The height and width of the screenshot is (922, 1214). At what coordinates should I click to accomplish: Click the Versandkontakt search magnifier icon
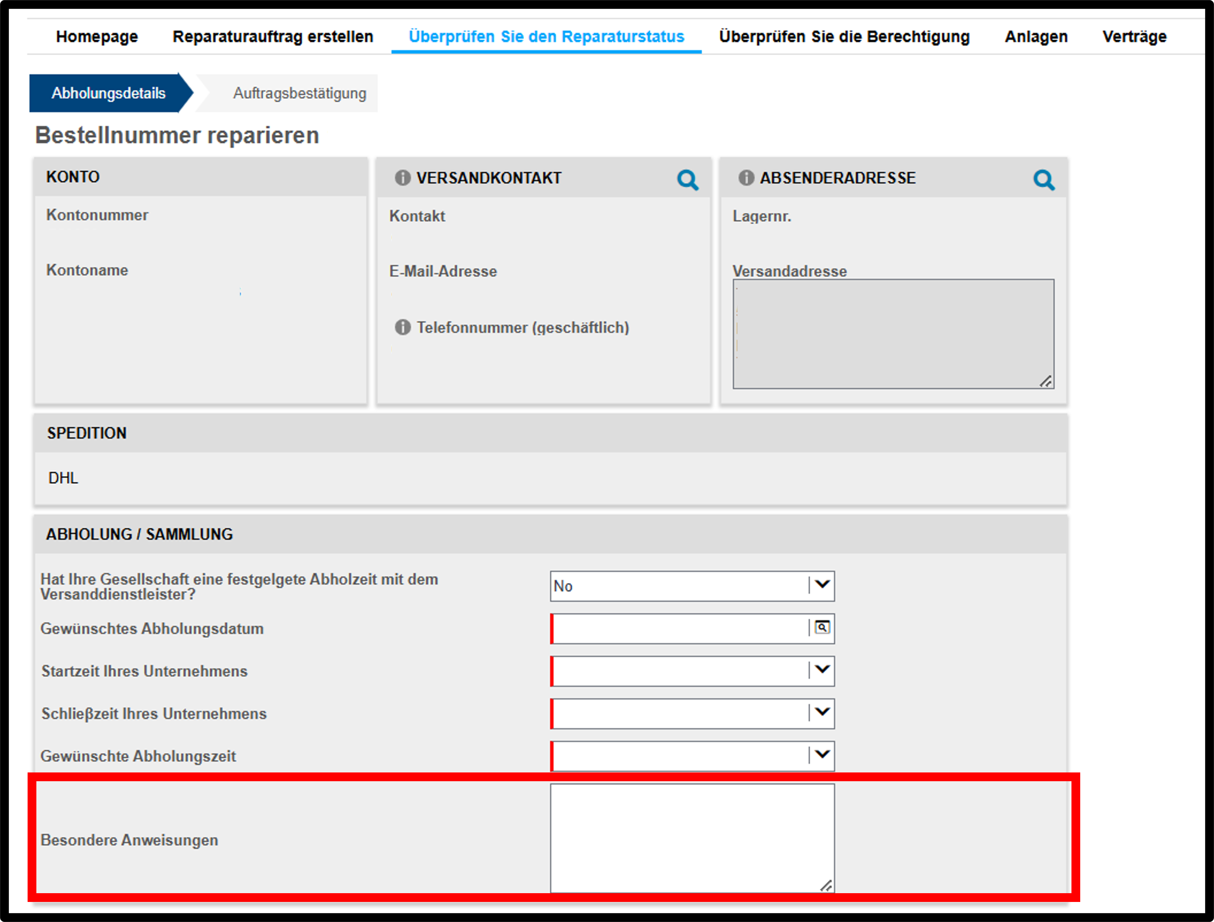click(x=687, y=180)
